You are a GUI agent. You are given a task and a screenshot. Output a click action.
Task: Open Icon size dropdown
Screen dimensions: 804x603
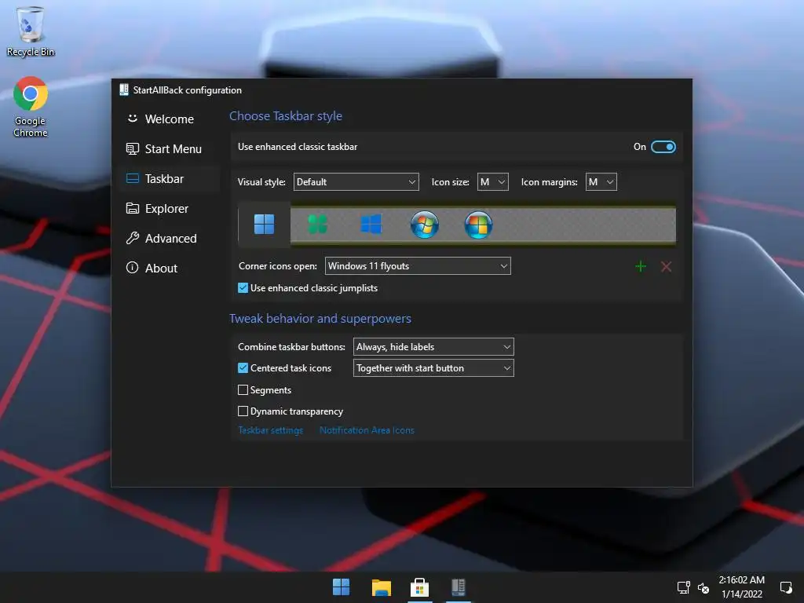(x=493, y=182)
